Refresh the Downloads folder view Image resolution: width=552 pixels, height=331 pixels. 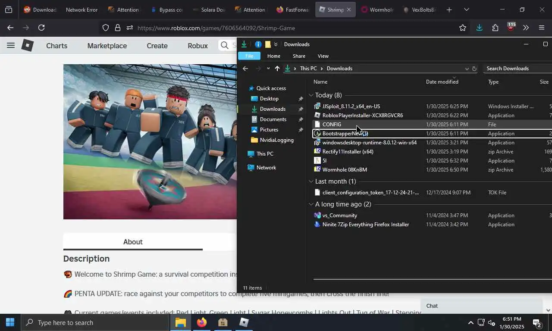coord(474,69)
